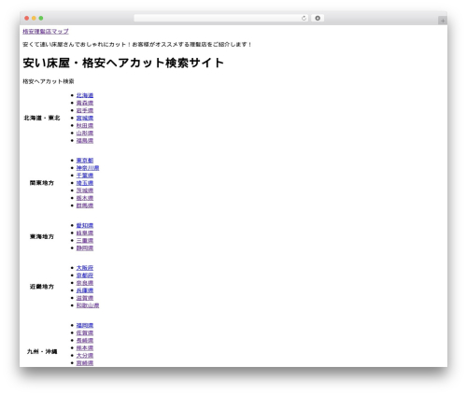Open the 奈良県 link

[85, 283]
